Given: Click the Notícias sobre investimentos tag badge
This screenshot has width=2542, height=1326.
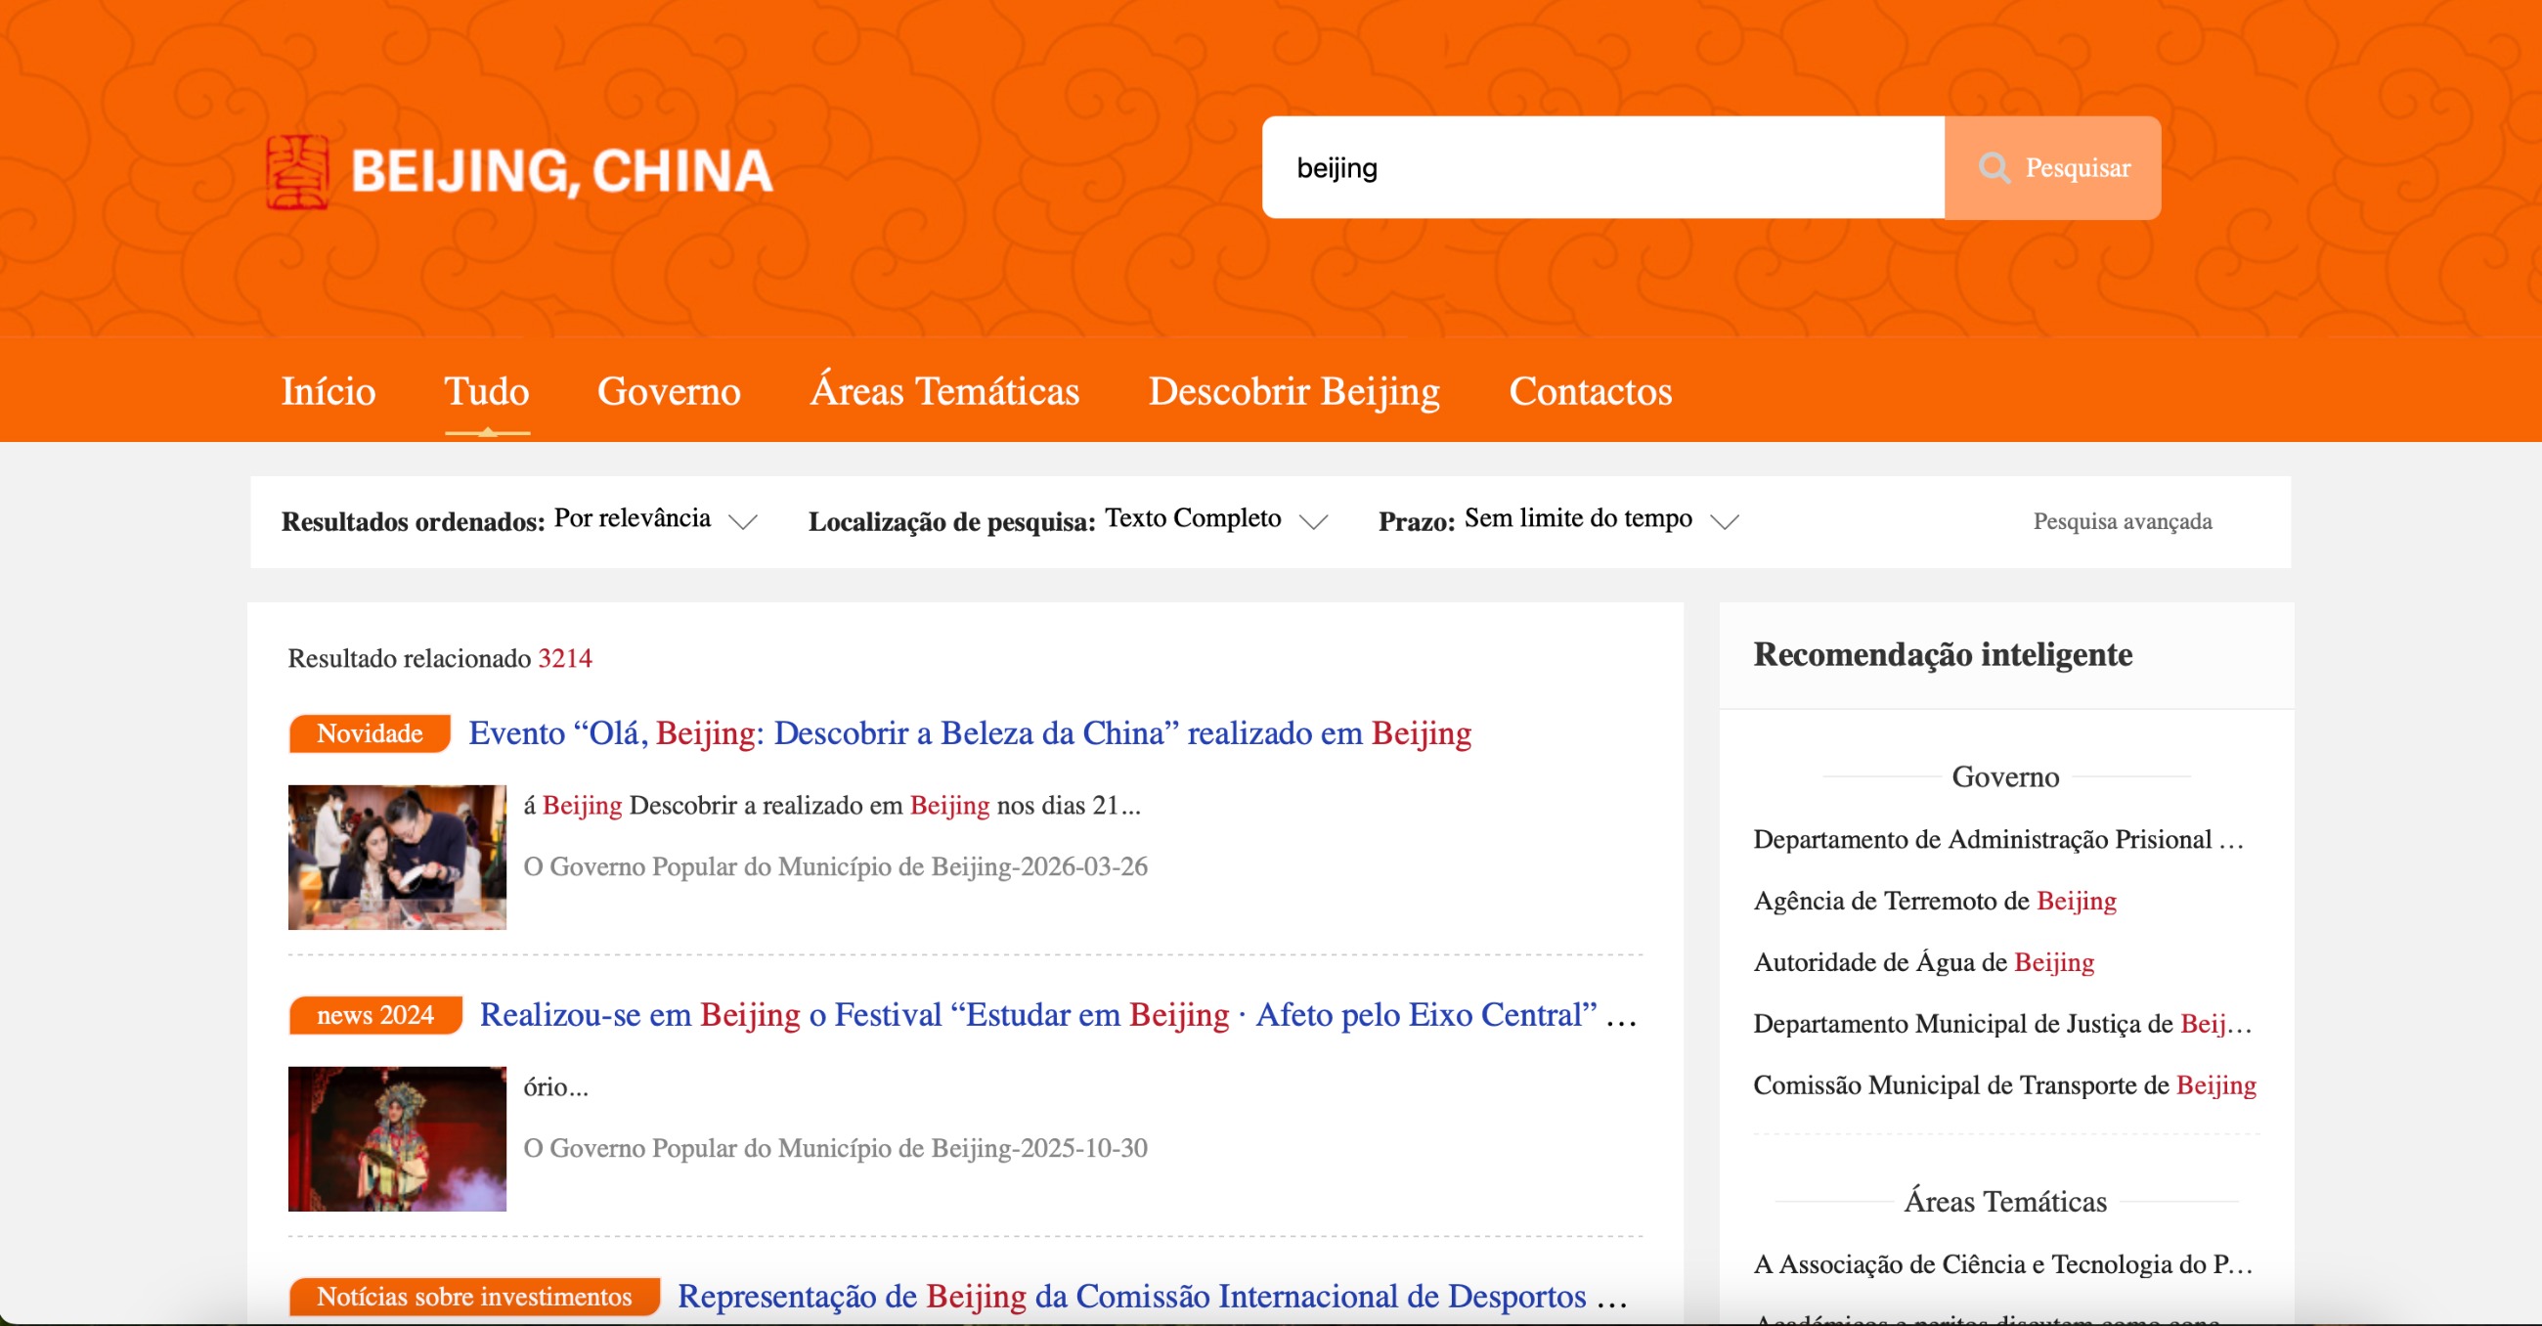Looking at the screenshot, I should pyautogui.click(x=473, y=1297).
